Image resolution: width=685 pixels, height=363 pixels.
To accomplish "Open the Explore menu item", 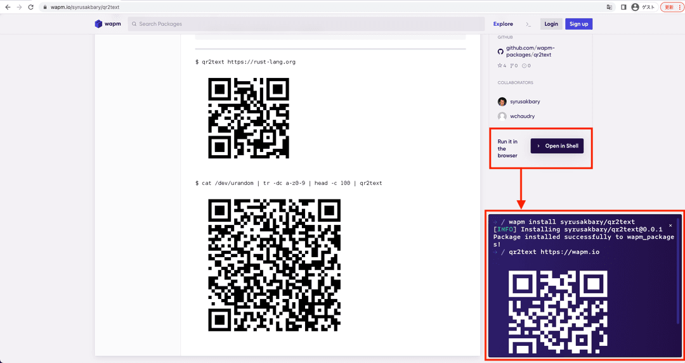I will click(x=503, y=24).
